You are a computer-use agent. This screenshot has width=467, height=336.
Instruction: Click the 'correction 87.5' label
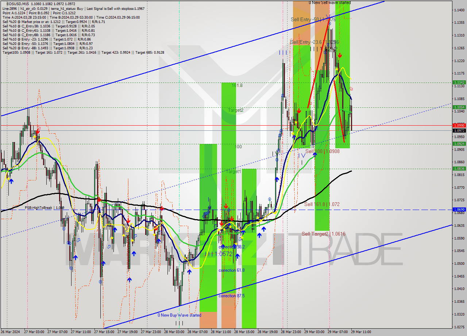232,296
